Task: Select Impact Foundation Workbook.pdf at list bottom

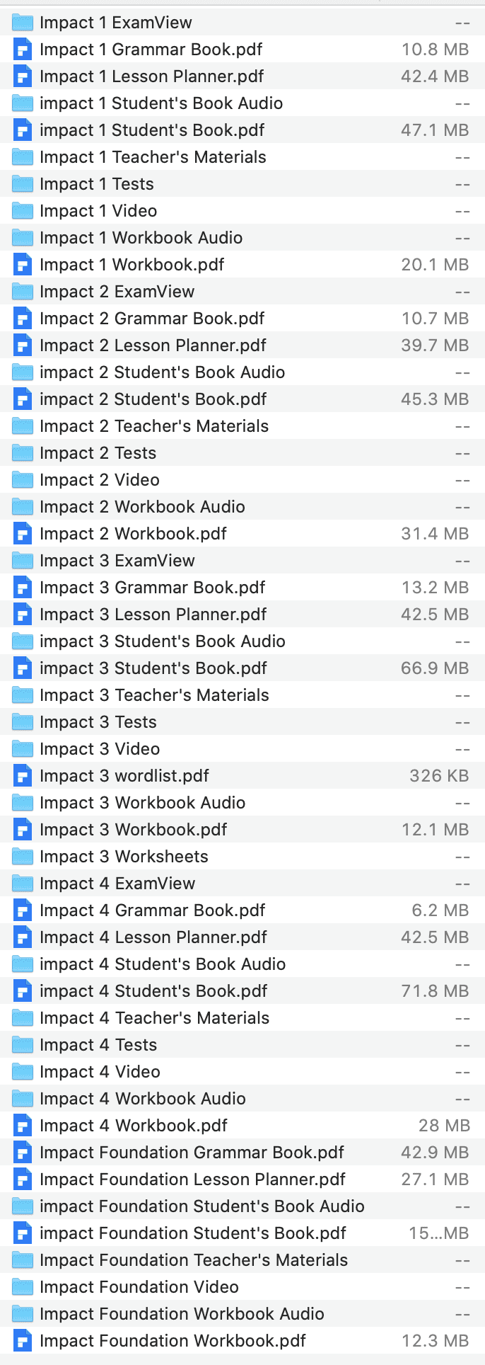Action: [173, 1341]
